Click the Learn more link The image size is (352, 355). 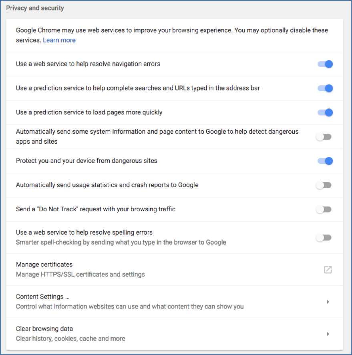tap(59, 40)
